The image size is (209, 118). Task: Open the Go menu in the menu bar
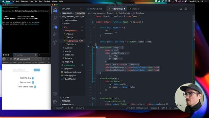pos(36,1)
